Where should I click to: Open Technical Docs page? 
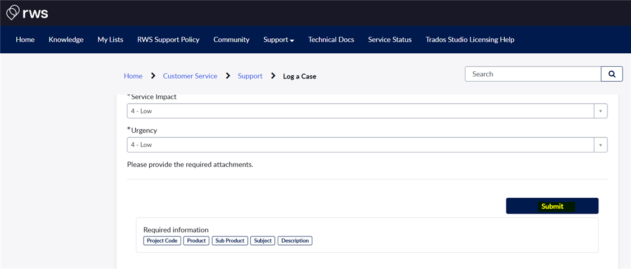tap(331, 40)
